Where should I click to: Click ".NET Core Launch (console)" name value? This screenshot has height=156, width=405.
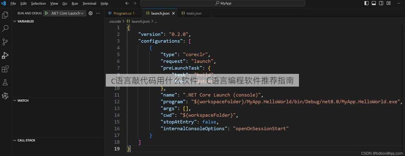coord(222,95)
